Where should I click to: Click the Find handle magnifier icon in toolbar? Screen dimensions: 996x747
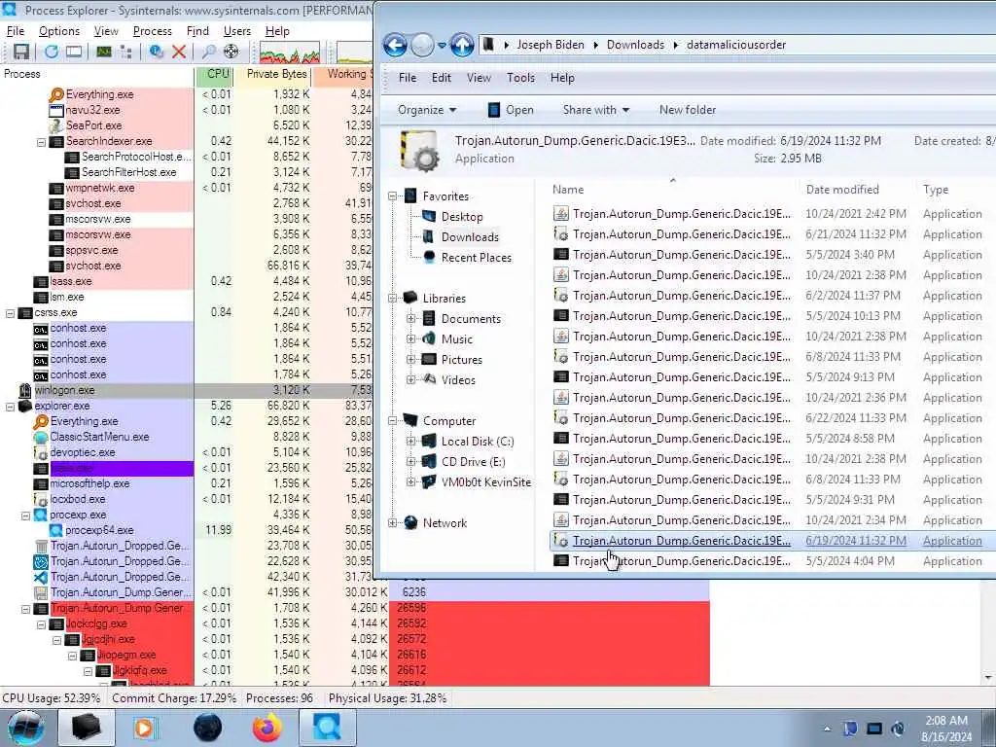tap(208, 52)
